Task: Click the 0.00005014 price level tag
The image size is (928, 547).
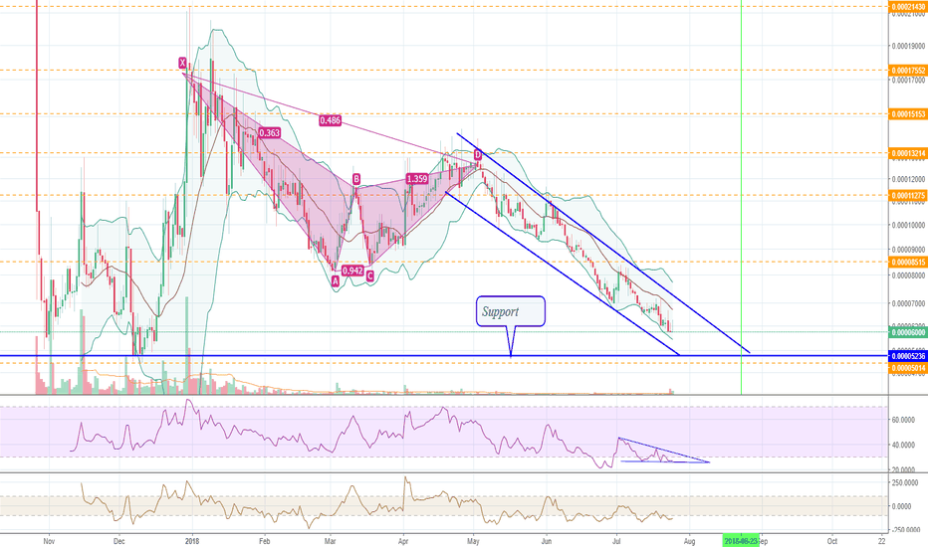Action: tap(908, 368)
